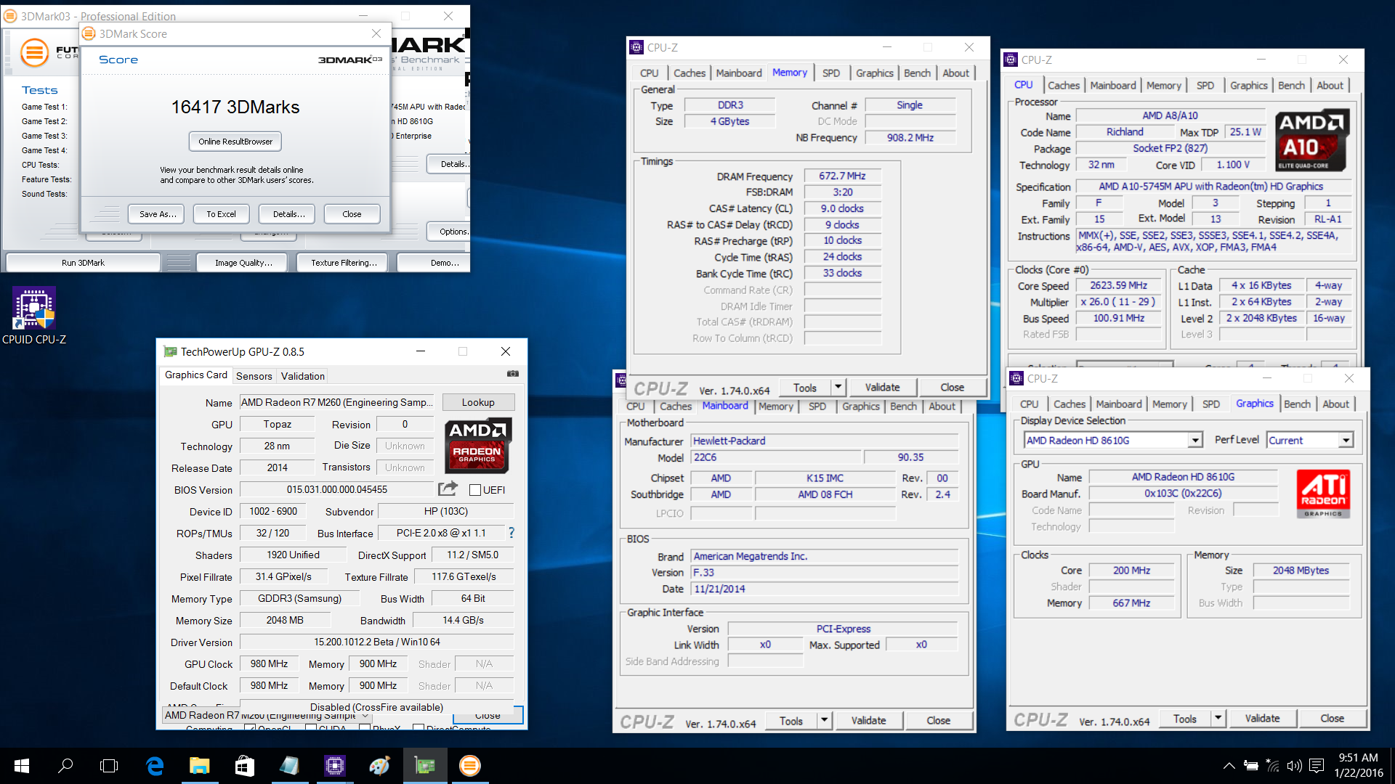
Task: Expand the GPU selector dropdown at GPU-Z bottom
Action: point(365,715)
